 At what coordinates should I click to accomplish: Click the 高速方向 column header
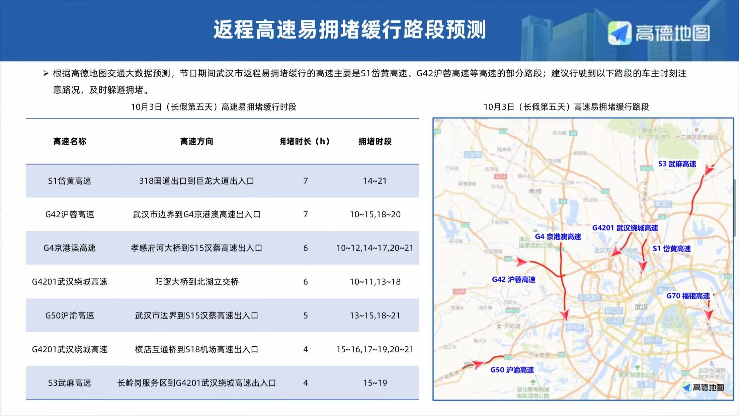pyautogui.click(x=196, y=141)
